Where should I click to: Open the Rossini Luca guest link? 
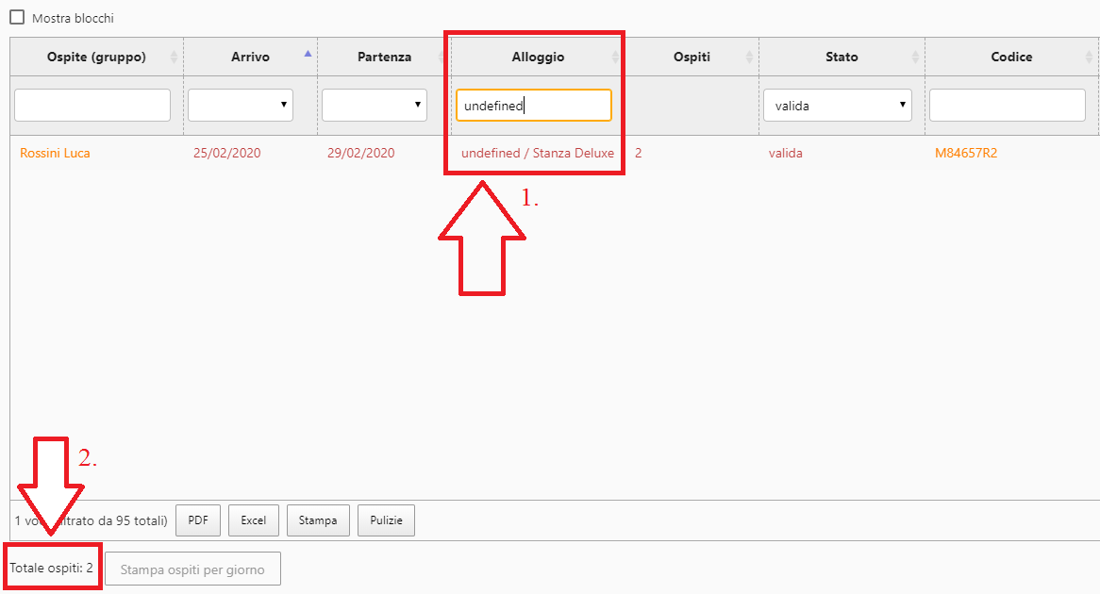click(x=55, y=153)
